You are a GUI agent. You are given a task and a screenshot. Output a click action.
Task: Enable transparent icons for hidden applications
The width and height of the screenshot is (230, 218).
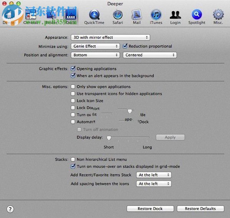point(73,94)
